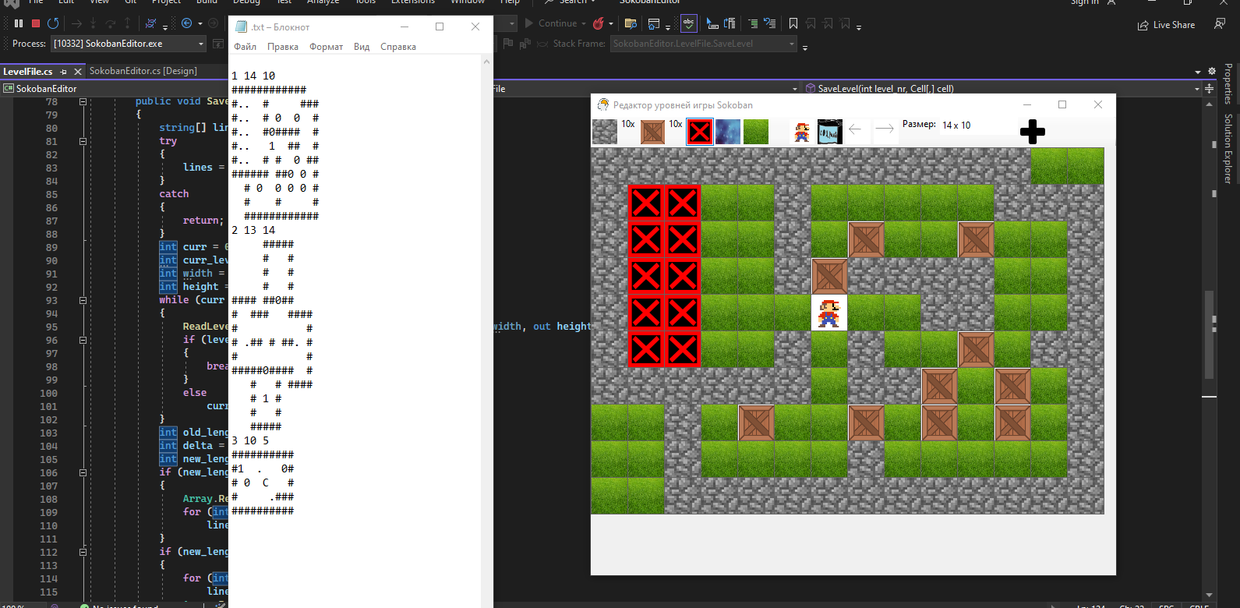Collapse the if block at line 96
Image resolution: width=1240 pixels, height=608 pixels.
pos(83,340)
